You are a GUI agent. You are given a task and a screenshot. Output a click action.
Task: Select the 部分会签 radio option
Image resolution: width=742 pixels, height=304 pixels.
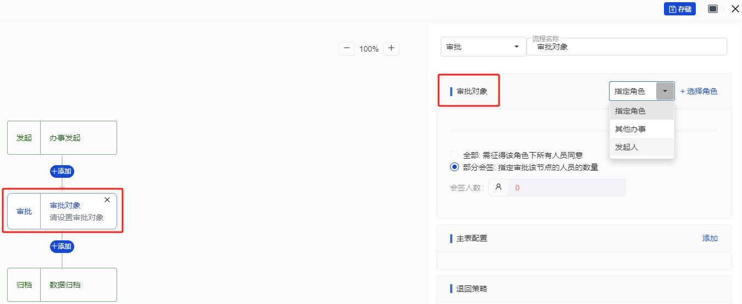coord(455,167)
